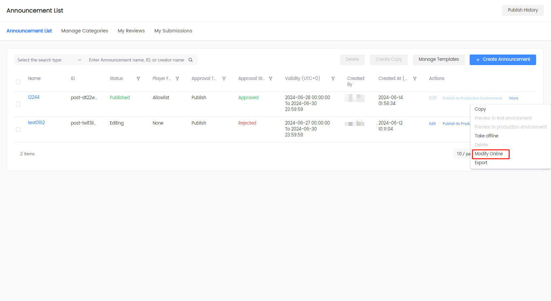This screenshot has width=551, height=301.
Task: Open the Validity column filter icon
Action: pyautogui.click(x=333, y=79)
